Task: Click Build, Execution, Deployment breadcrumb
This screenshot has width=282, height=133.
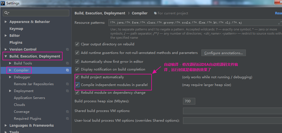Action: (x=100, y=13)
